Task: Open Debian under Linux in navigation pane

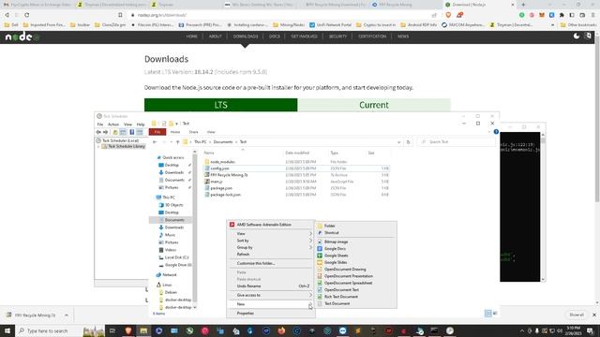Action: [x=171, y=292]
